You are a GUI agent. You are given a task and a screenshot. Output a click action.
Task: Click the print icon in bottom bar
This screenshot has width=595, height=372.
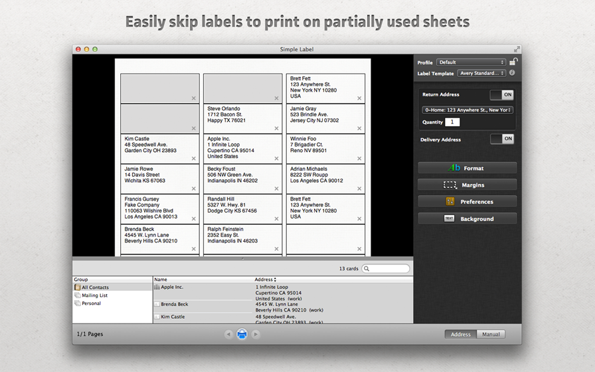[242, 334]
